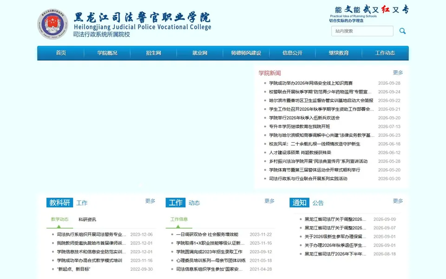Open article "新起点、新目标"
This screenshot has height=279, width=446.
pos(73,269)
